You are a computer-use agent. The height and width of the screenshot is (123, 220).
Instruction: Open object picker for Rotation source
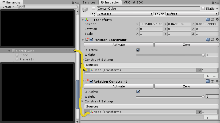[x=199, y=112]
